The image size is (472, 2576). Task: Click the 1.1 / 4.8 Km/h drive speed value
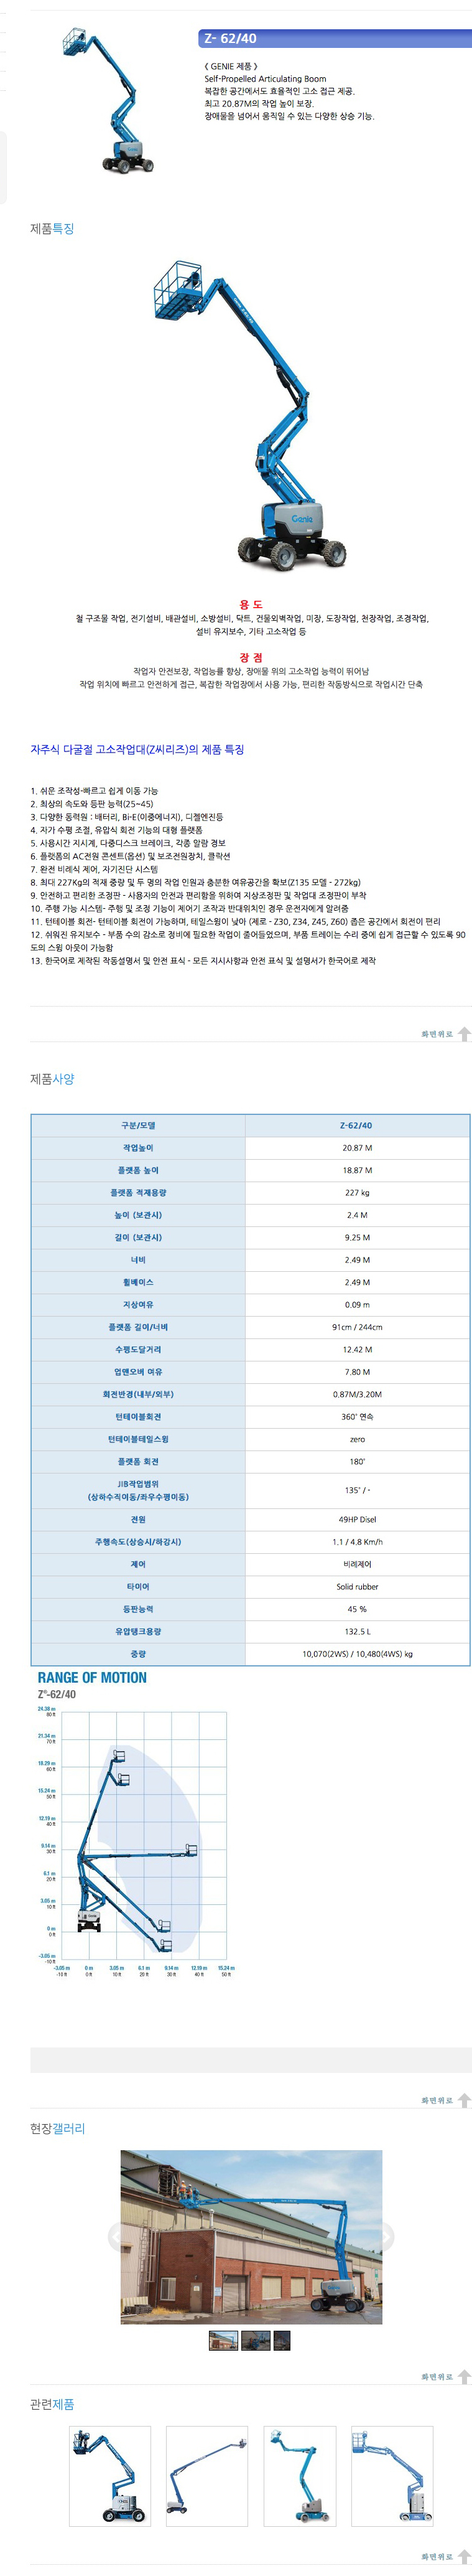tap(357, 1542)
